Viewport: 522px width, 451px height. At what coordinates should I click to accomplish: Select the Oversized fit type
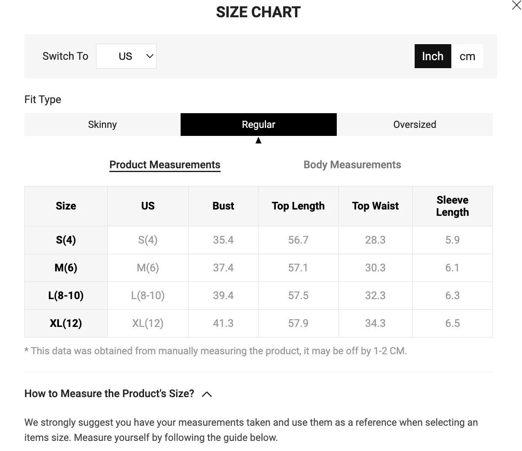(415, 125)
